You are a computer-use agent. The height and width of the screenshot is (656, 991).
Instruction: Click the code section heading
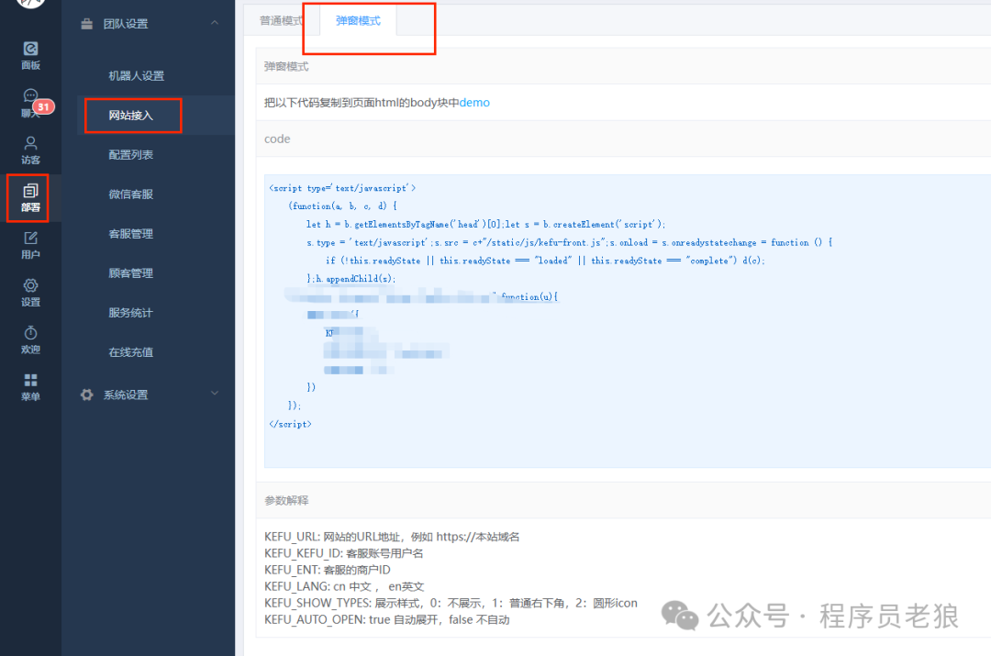coord(277,139)
